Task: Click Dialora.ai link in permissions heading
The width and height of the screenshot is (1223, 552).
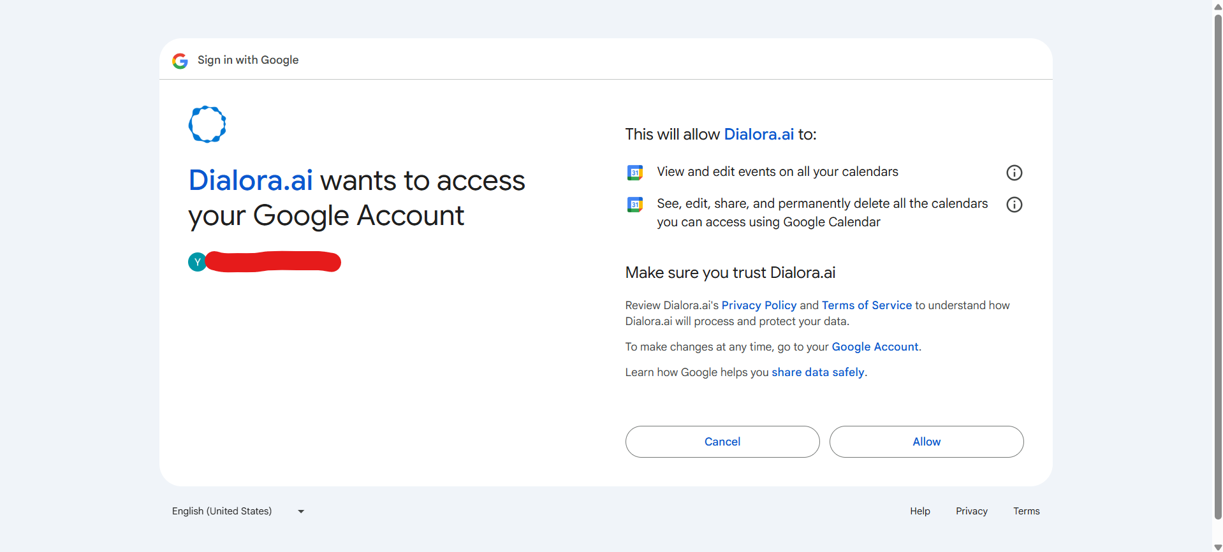Action: [x=759, y=134]
